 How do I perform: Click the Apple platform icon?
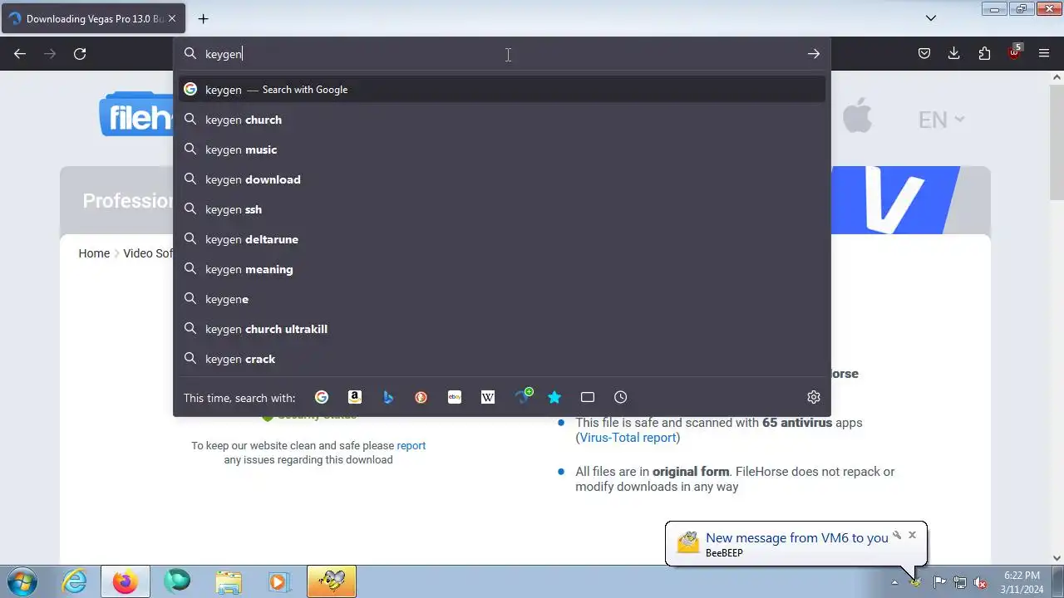(857, 115)
